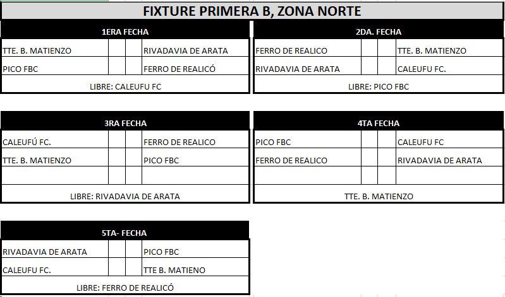This screenshot has height=297, width=505.
Task: Click "PICO FBC" in the 1era Fecha table
Action: click(x=21, y=69)
